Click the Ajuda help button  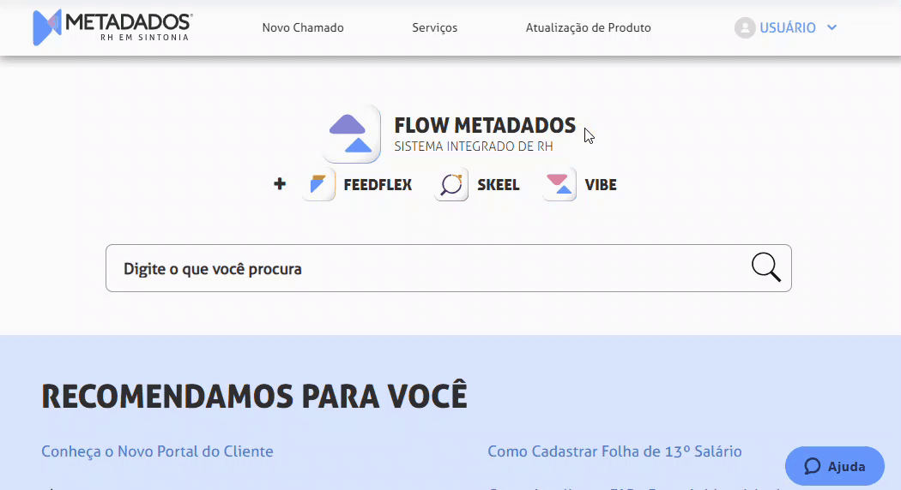click(x=834, y=466)
